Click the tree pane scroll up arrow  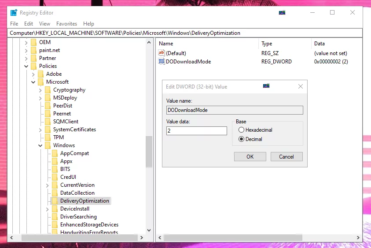point(149,42)
